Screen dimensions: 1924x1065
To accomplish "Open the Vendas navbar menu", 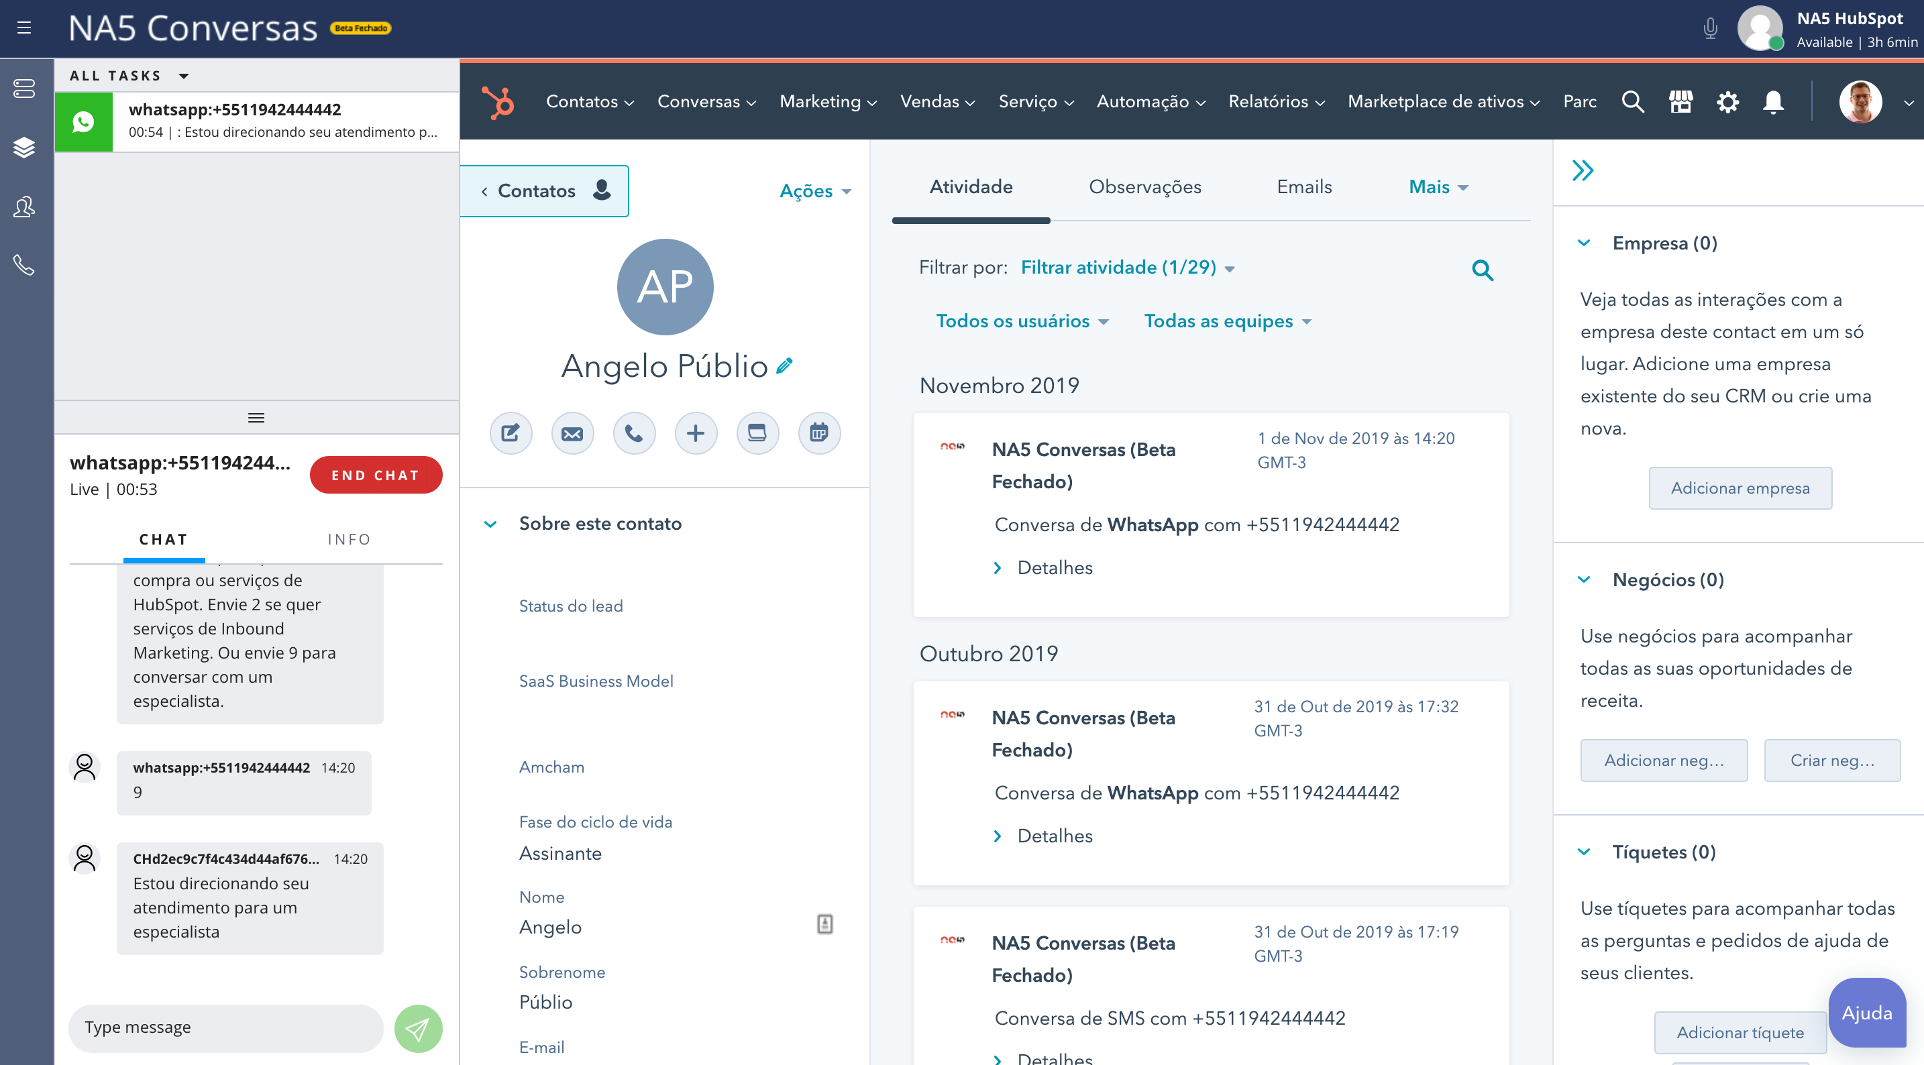I will (x=937, y=101).
